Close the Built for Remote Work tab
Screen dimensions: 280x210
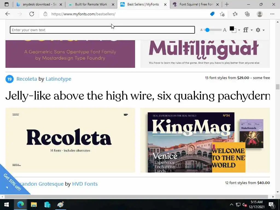pos(113,4)
